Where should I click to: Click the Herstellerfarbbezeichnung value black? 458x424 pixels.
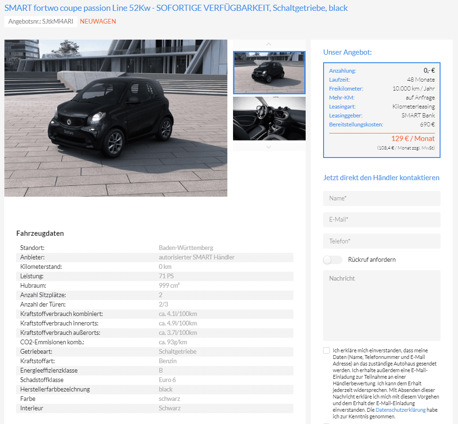click(x=166, y=389)
